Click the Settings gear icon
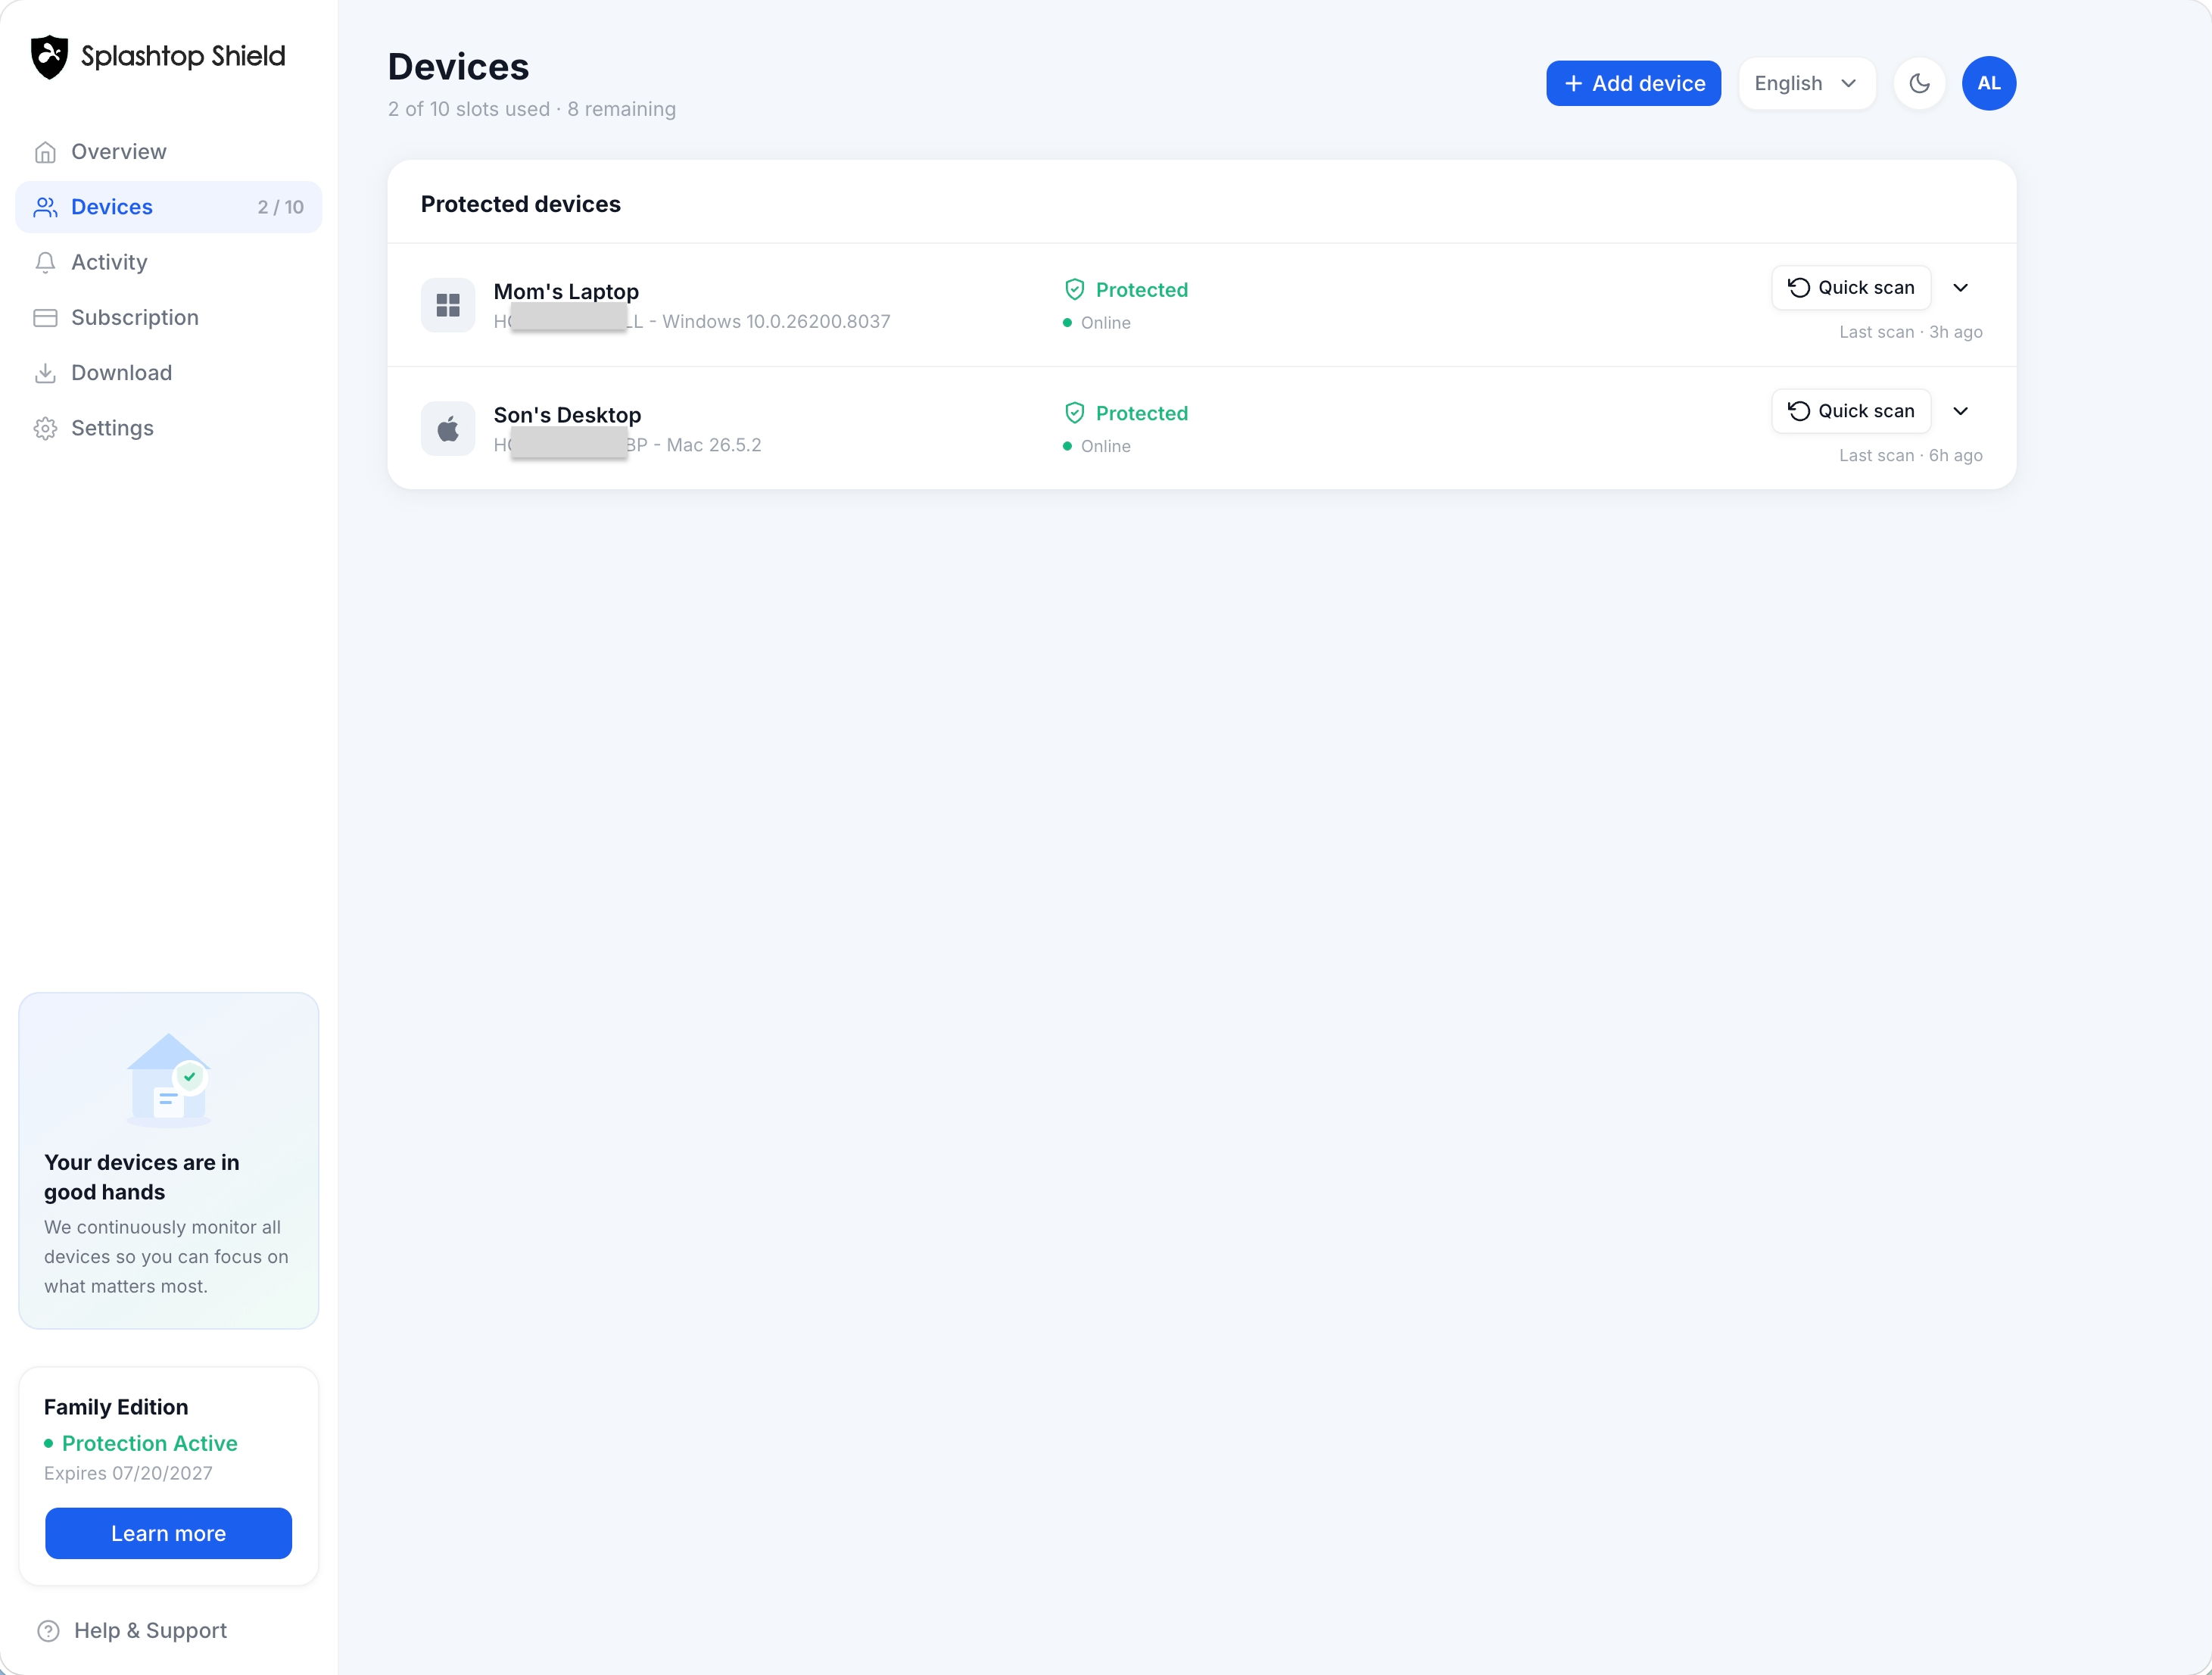Viewport: 2212px width, 1675px height. coord(45,428)
